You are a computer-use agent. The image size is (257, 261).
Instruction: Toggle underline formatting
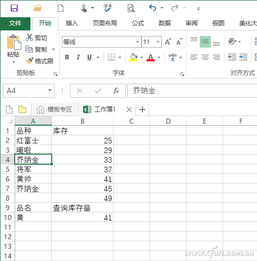click(x=89, y=57)
